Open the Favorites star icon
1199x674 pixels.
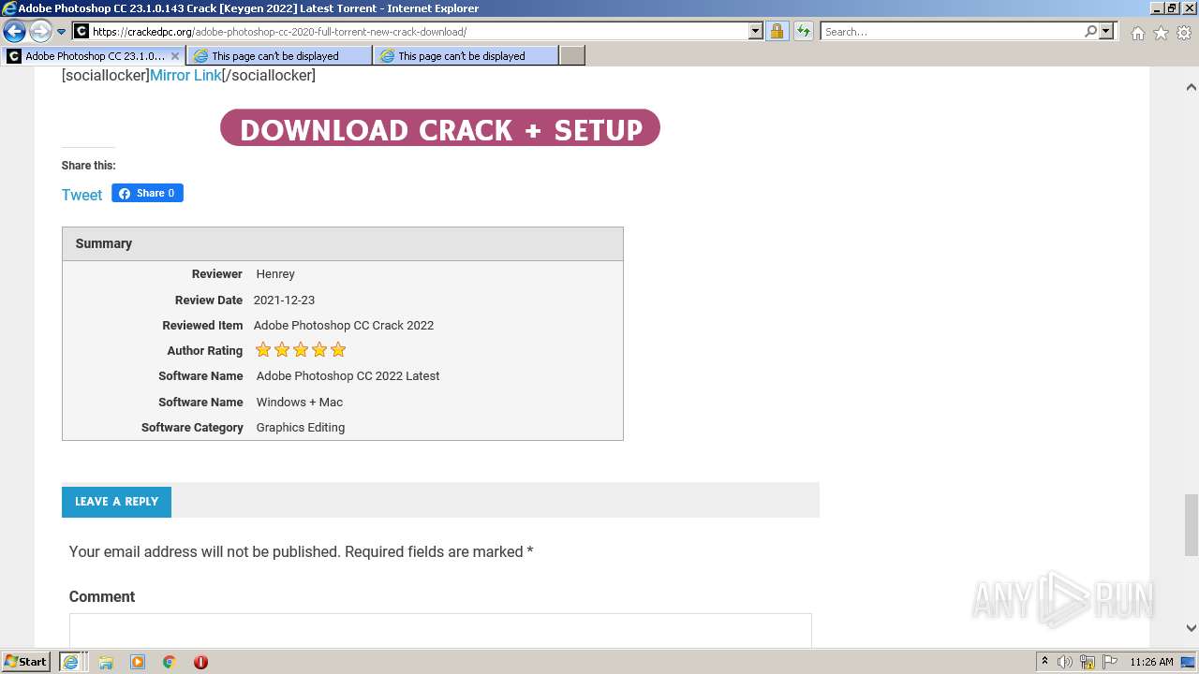tap(1161, 33)
